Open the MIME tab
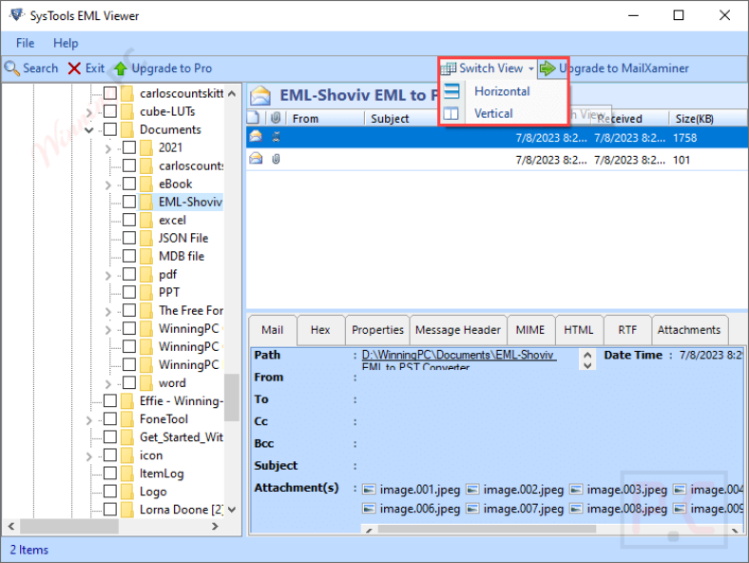Screen dimensions: 749x563 (x=530, y=330)
